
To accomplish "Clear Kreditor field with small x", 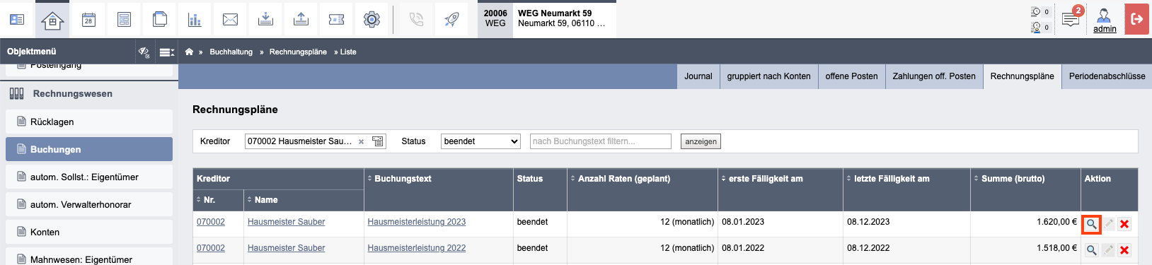I will pyautogui.click(x=361, y=141).
